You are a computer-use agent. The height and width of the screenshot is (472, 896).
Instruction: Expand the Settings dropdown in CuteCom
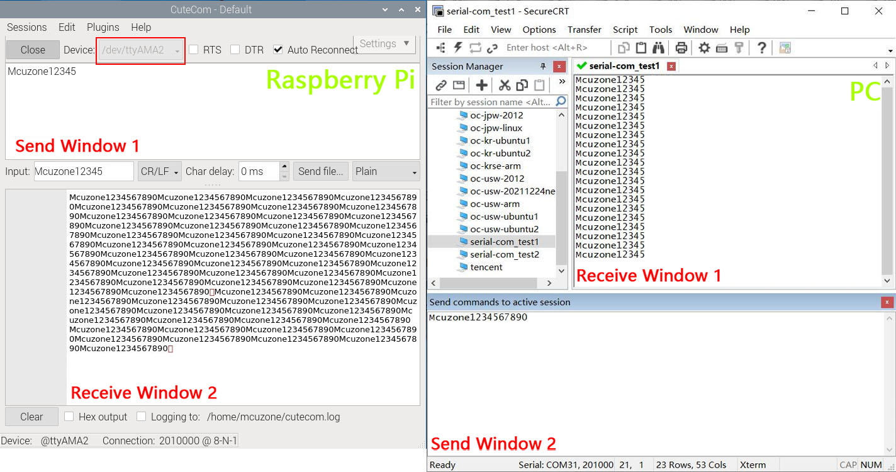[x=384, y=43]
